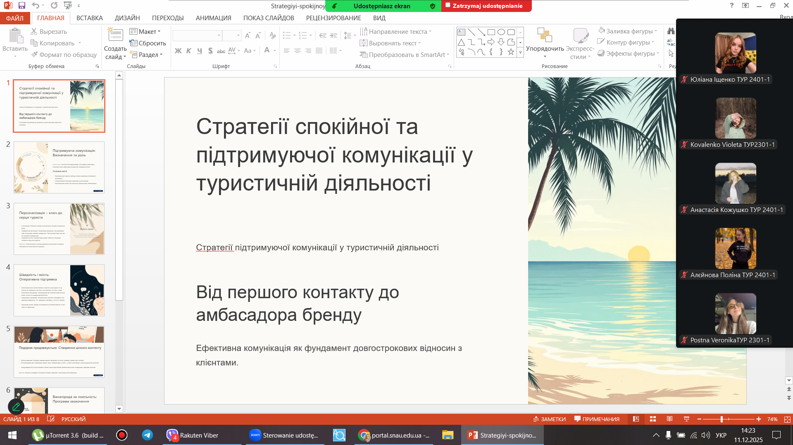This screenshot has height=445, width=793.
Task: Toggle normal view mode in status bar
Action: [636, 419]
